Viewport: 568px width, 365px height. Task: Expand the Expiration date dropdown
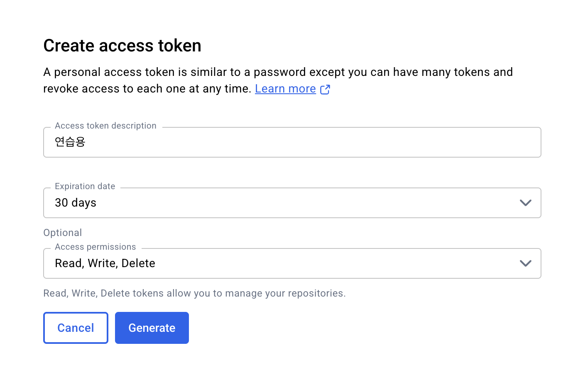292,203
